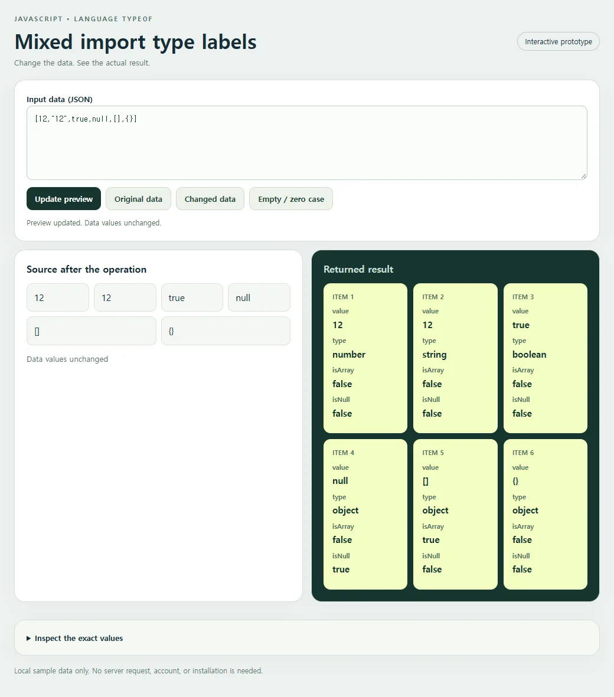Click type value object in ITEM 5 card
The image size is (614, 697).
[x=435, y=511]
